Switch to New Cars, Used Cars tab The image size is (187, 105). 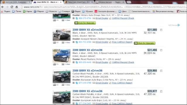79,2
